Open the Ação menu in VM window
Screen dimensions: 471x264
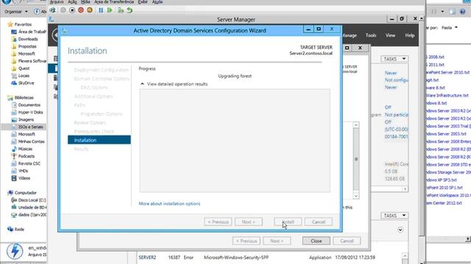click(72, 2)
